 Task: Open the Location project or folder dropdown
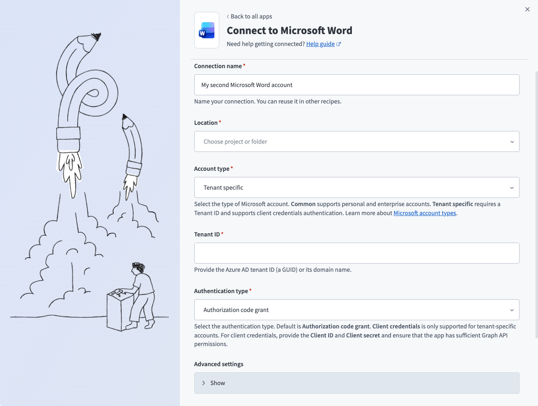point(356,142)
